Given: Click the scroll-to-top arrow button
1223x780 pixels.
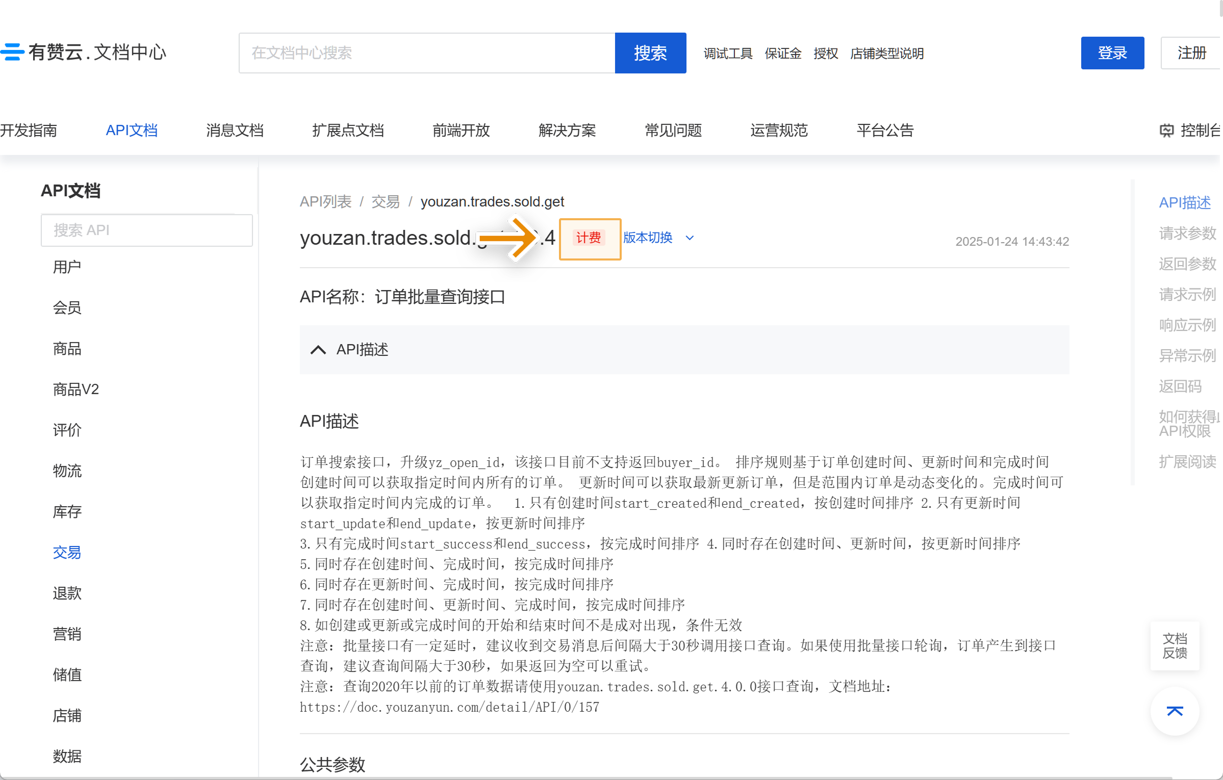Looking at the screenshot, I should [x=1175, y=711].
